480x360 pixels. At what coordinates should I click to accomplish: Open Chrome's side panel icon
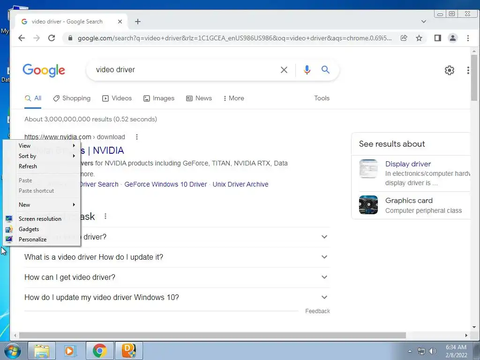[x=438, y=38]
